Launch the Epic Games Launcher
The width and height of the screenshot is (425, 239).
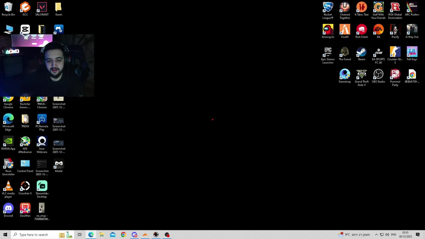click(x=328, y=55)
